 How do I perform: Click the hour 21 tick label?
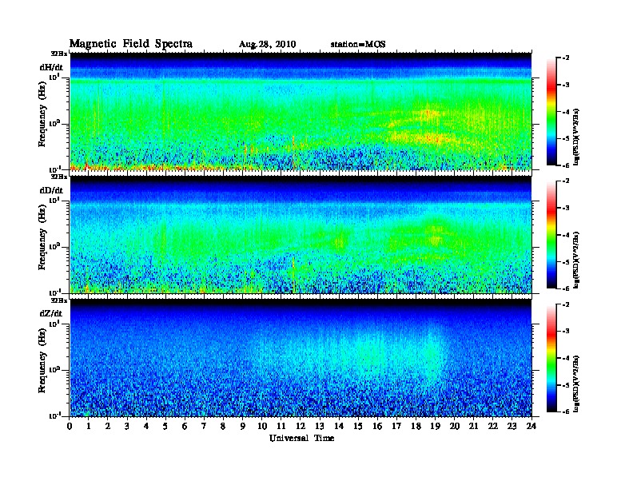tap(473, 426)
